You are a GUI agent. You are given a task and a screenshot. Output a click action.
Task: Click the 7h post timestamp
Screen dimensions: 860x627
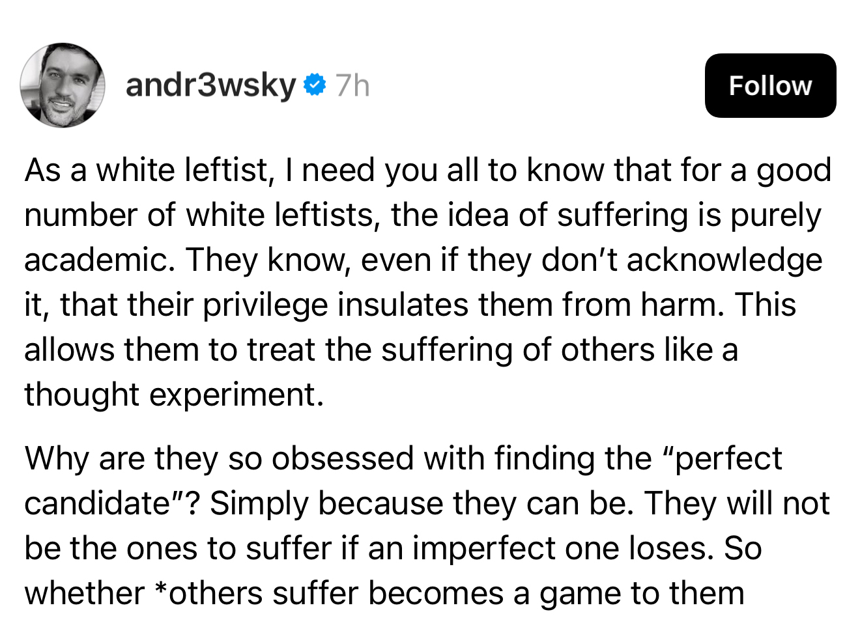click(x=352, y=85)
